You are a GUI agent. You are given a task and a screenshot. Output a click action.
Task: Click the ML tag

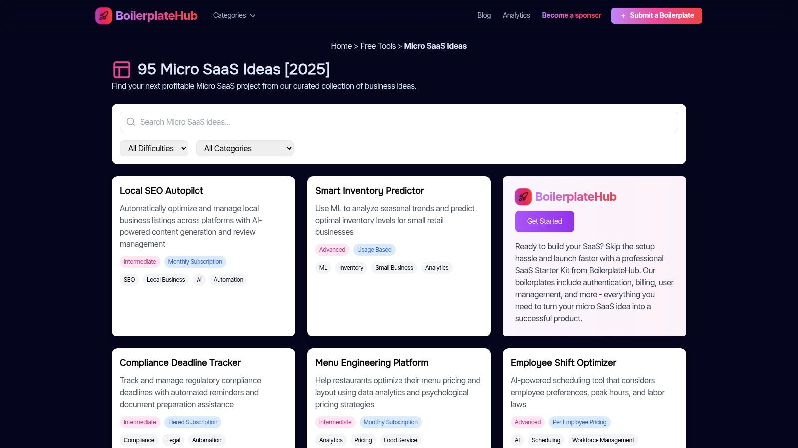[x=323, y=268]
